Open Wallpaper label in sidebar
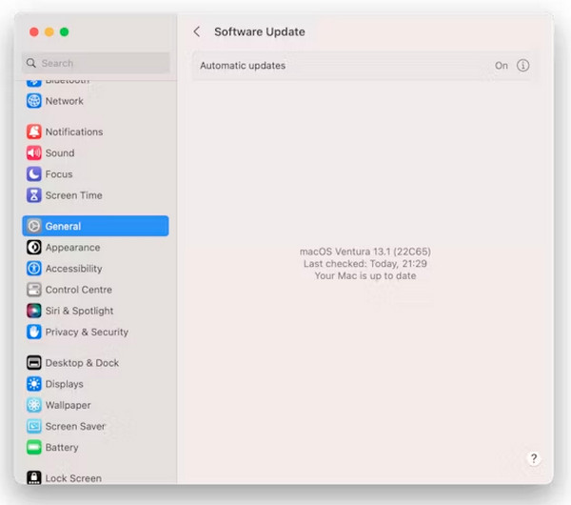 [68, 406]
